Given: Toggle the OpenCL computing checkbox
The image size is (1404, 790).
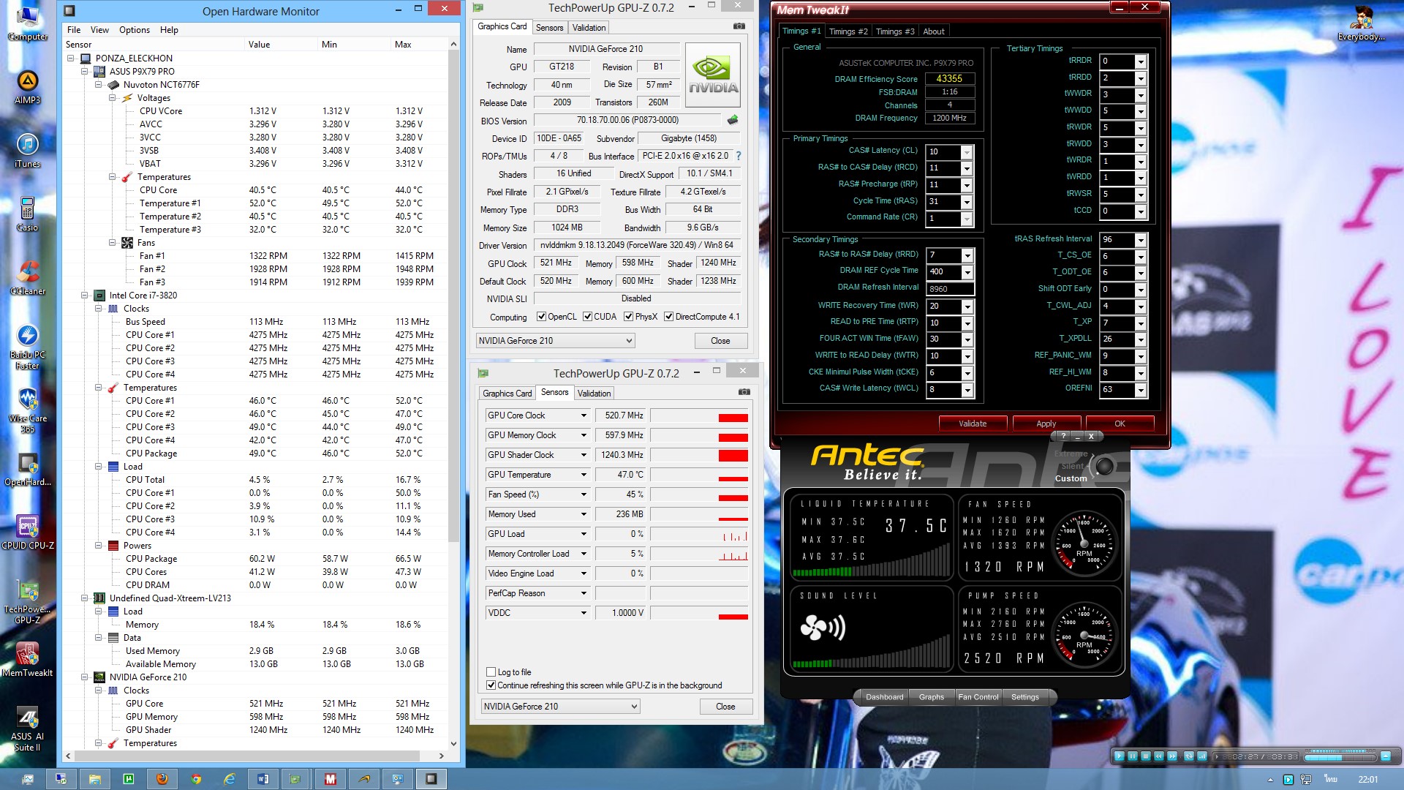Looking at the screenshot, I should pyautogui.click(x=541, y=317).
